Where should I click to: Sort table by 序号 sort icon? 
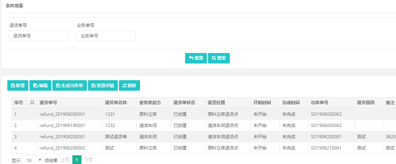(32, 103)
